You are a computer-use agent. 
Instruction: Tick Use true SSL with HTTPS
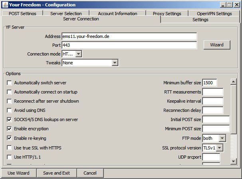pos(10,147)
